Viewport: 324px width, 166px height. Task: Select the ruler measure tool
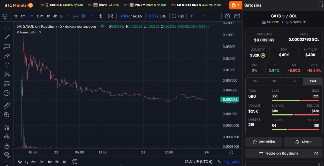[7, 105]
